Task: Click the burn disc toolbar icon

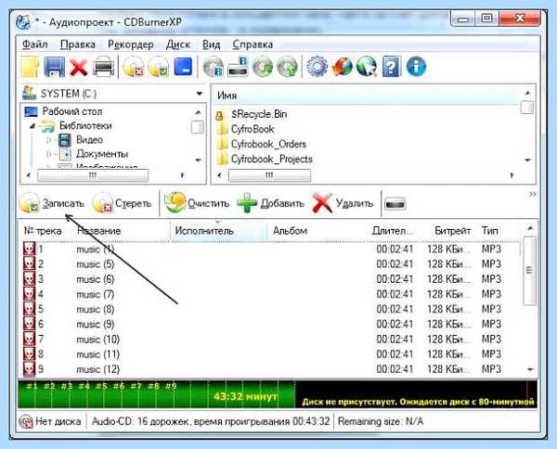Action: (x=159, y=67)
